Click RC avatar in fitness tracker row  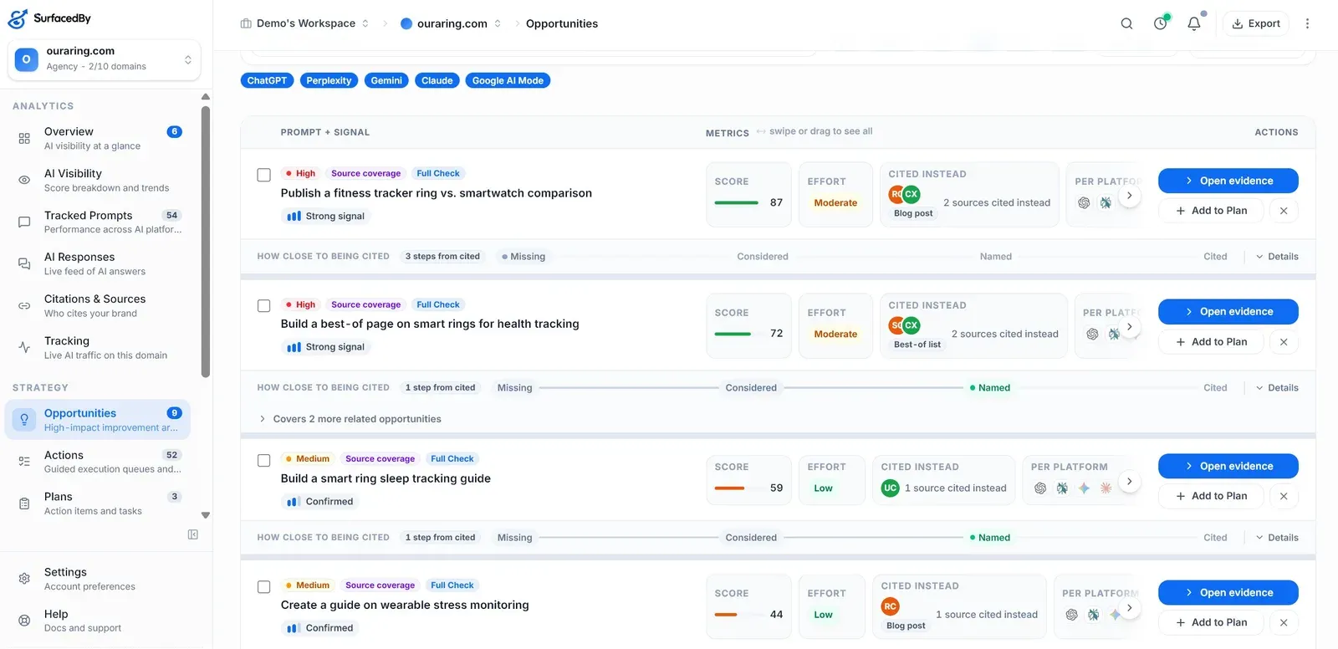point(896,194)
